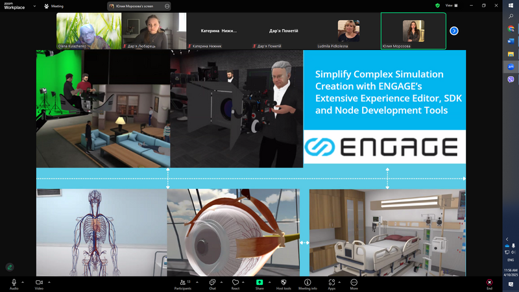Show next participants with the blue arrow
This screenshot has width=519, height=292.
453,30
